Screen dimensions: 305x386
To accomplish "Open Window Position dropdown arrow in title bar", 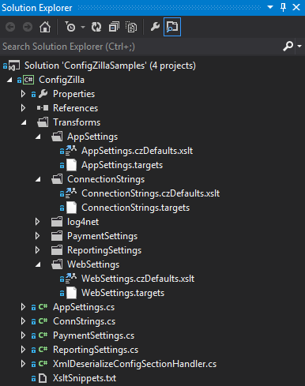I will (270, 7).
